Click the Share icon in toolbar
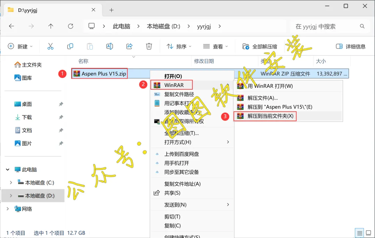This screenshot has height=238, width=375. (130, 46)
